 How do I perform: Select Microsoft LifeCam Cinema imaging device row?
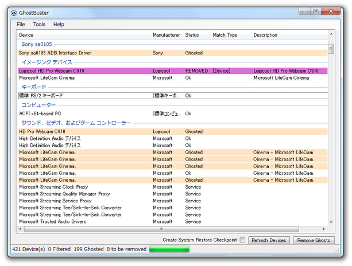point(173,78)
